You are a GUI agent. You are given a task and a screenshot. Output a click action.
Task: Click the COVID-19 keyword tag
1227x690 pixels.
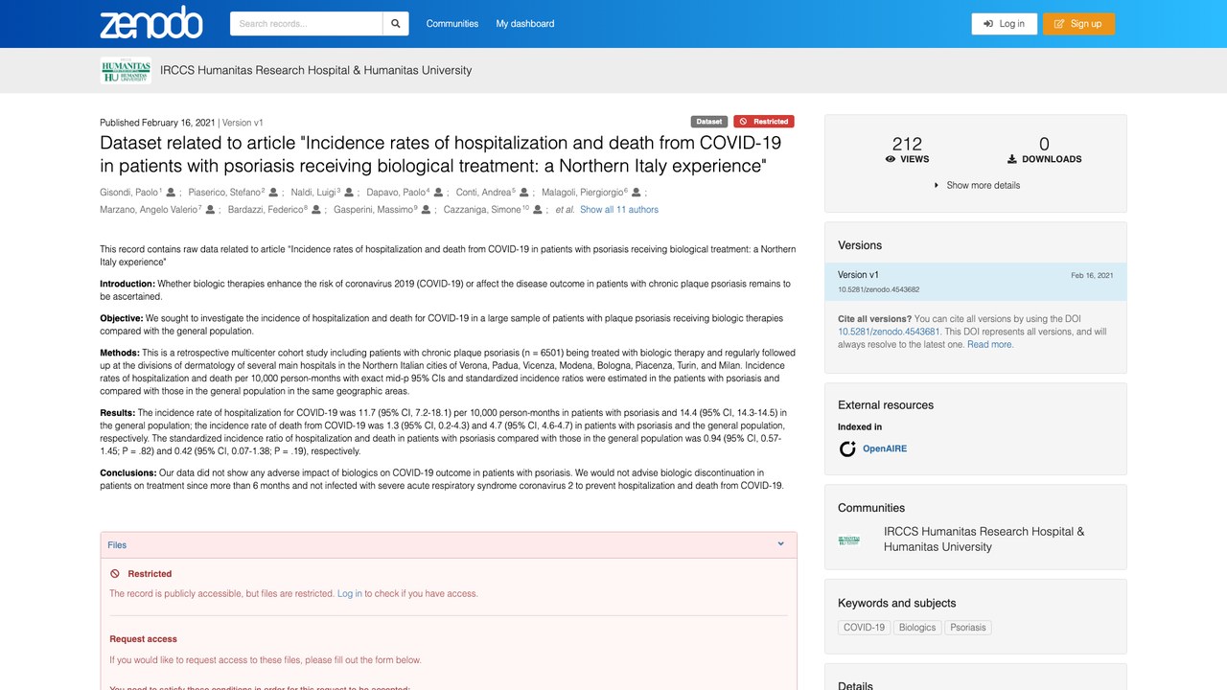[x=864, y=628]
